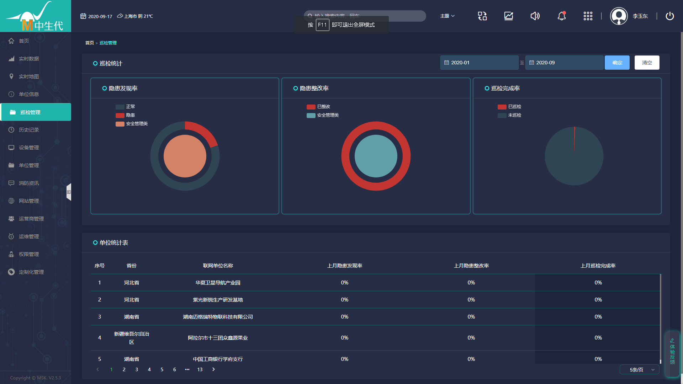Toggle the 安全管理类 legend swatch in 隐患发现率
683x384 pixels.
click(x=120, y=124)
